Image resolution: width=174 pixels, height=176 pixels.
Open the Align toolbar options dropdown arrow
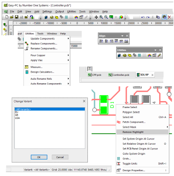click(122, 36)
